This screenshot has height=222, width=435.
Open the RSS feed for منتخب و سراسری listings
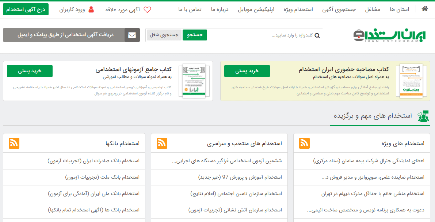pos(162,143)
